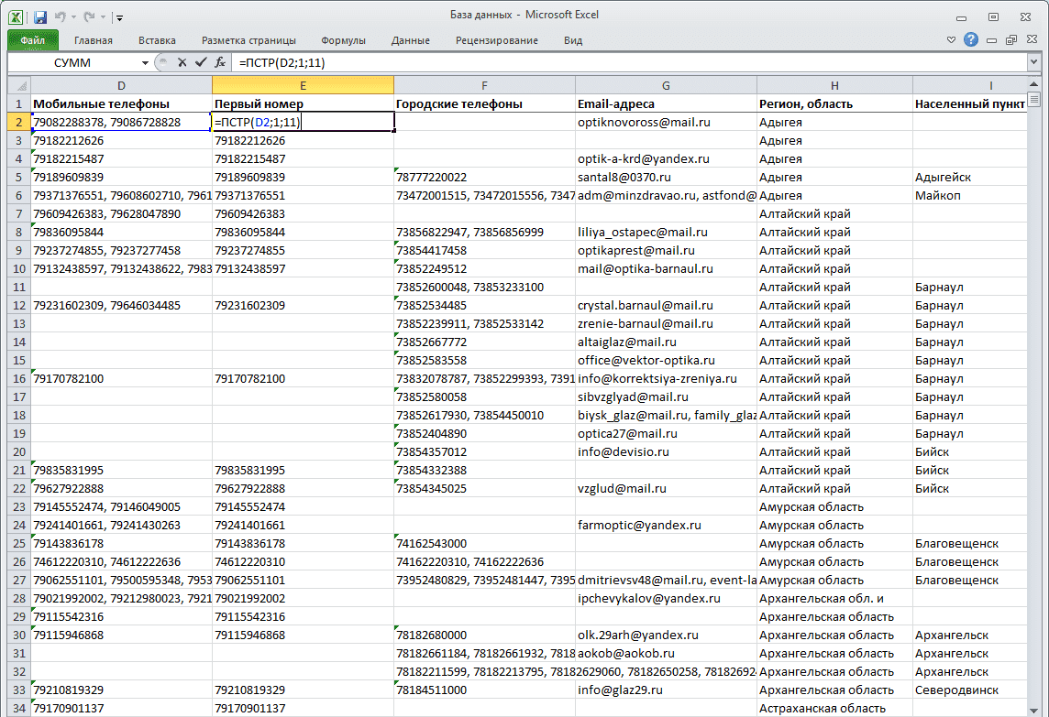Select cell with info@glaz29.ru
The height and width of the screenshot is (717, 1049).
666,690
